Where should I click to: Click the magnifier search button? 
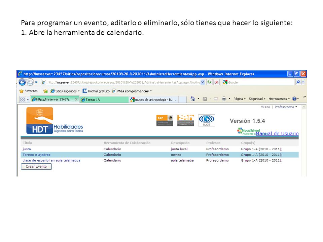coord(298,82)
